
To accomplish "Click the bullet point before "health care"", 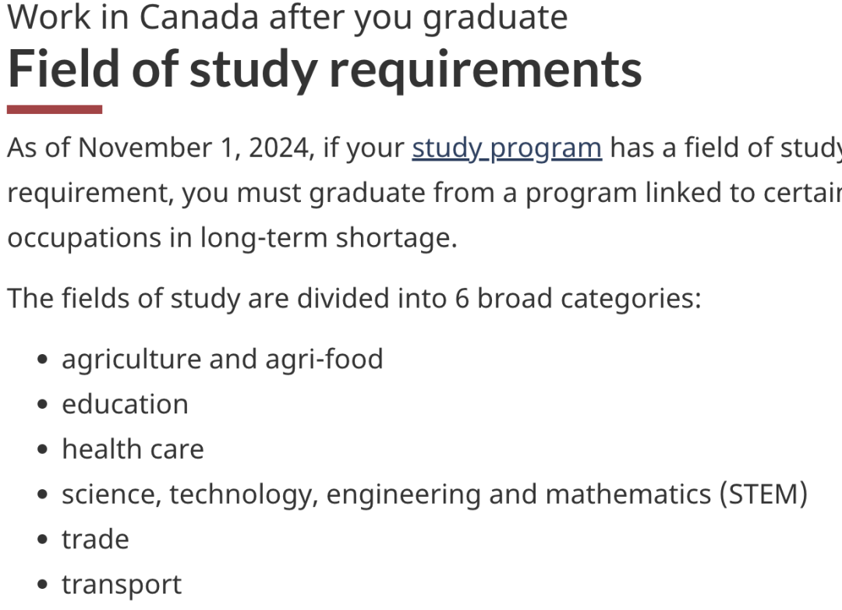I will pyautogui.click(x=43, y=450).
